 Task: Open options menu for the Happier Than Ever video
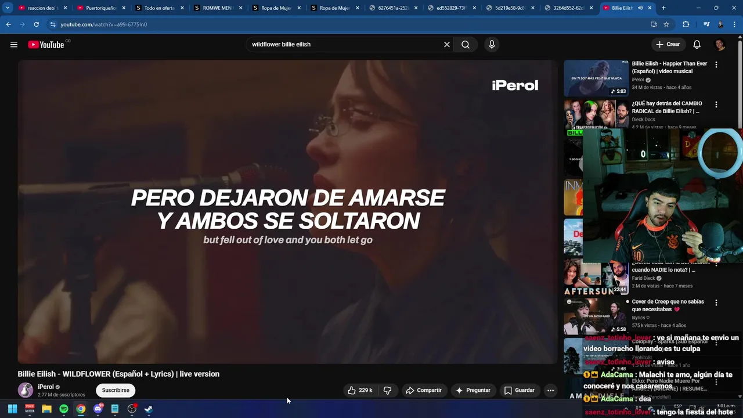tap(716, 65)
